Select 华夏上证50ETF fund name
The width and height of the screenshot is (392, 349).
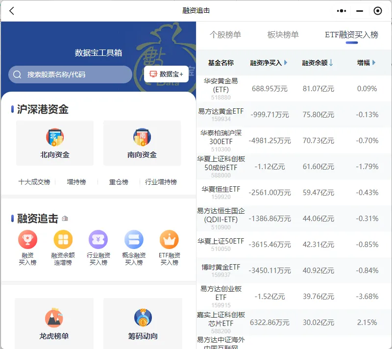(x=221, y=241)
